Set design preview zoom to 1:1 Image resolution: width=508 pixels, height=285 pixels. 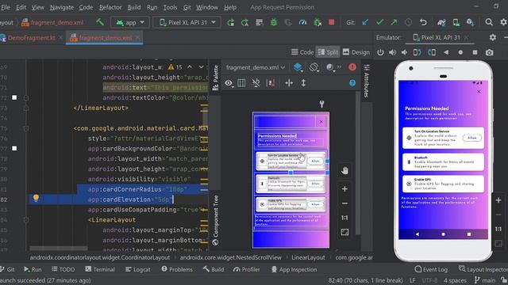[x=344, y=218]
